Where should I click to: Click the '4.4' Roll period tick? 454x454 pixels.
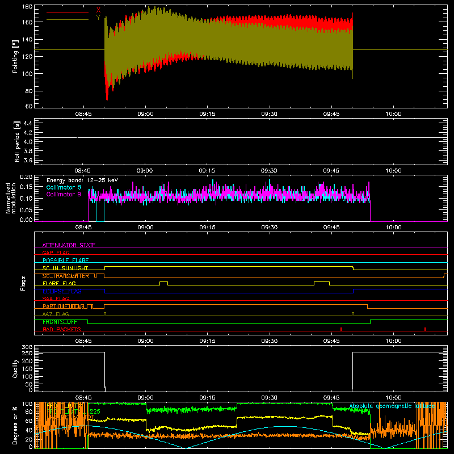[28, 123]
